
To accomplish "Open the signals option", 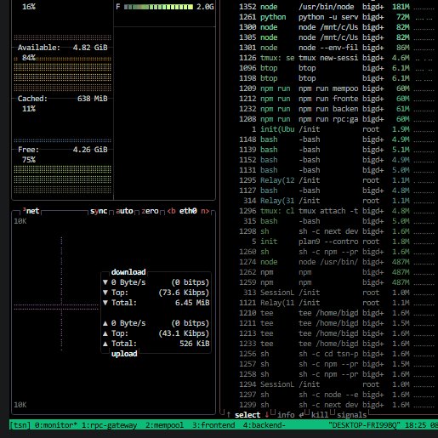I will (352, 415).
